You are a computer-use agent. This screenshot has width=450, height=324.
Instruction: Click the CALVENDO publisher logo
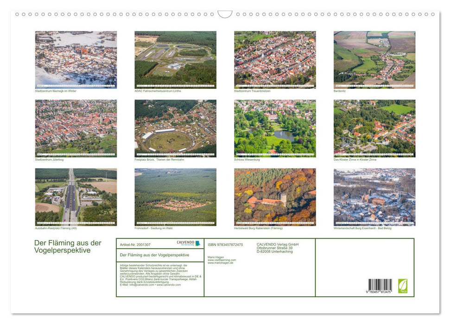(185, 243)
